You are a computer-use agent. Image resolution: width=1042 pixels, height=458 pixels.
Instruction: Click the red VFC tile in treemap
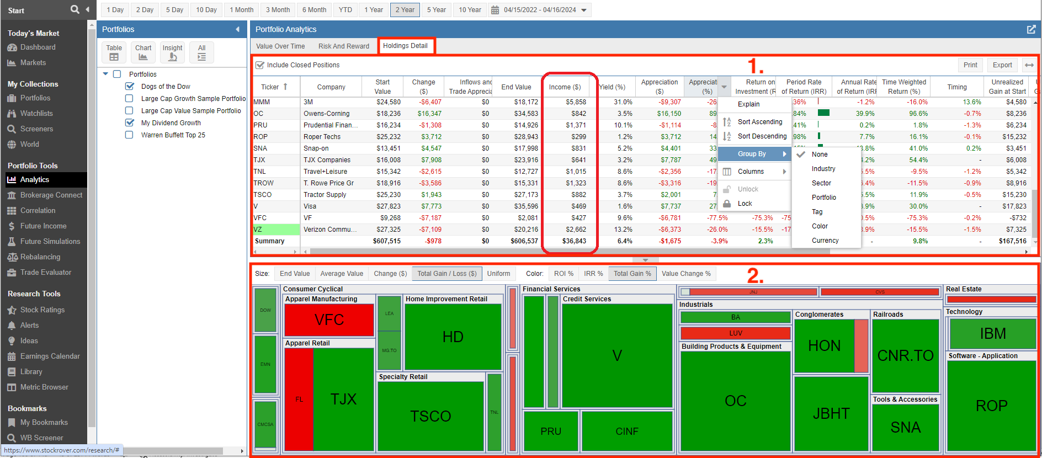329,320
